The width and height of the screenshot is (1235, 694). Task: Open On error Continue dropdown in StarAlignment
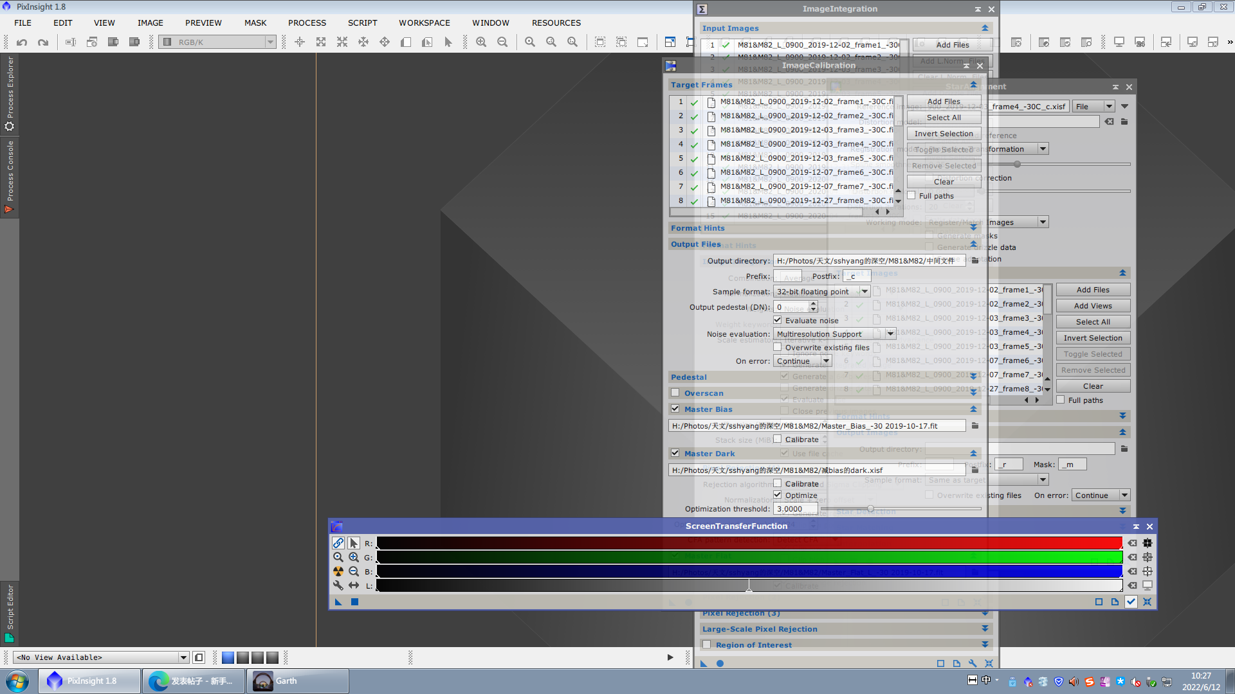[x=1101, y=495]
